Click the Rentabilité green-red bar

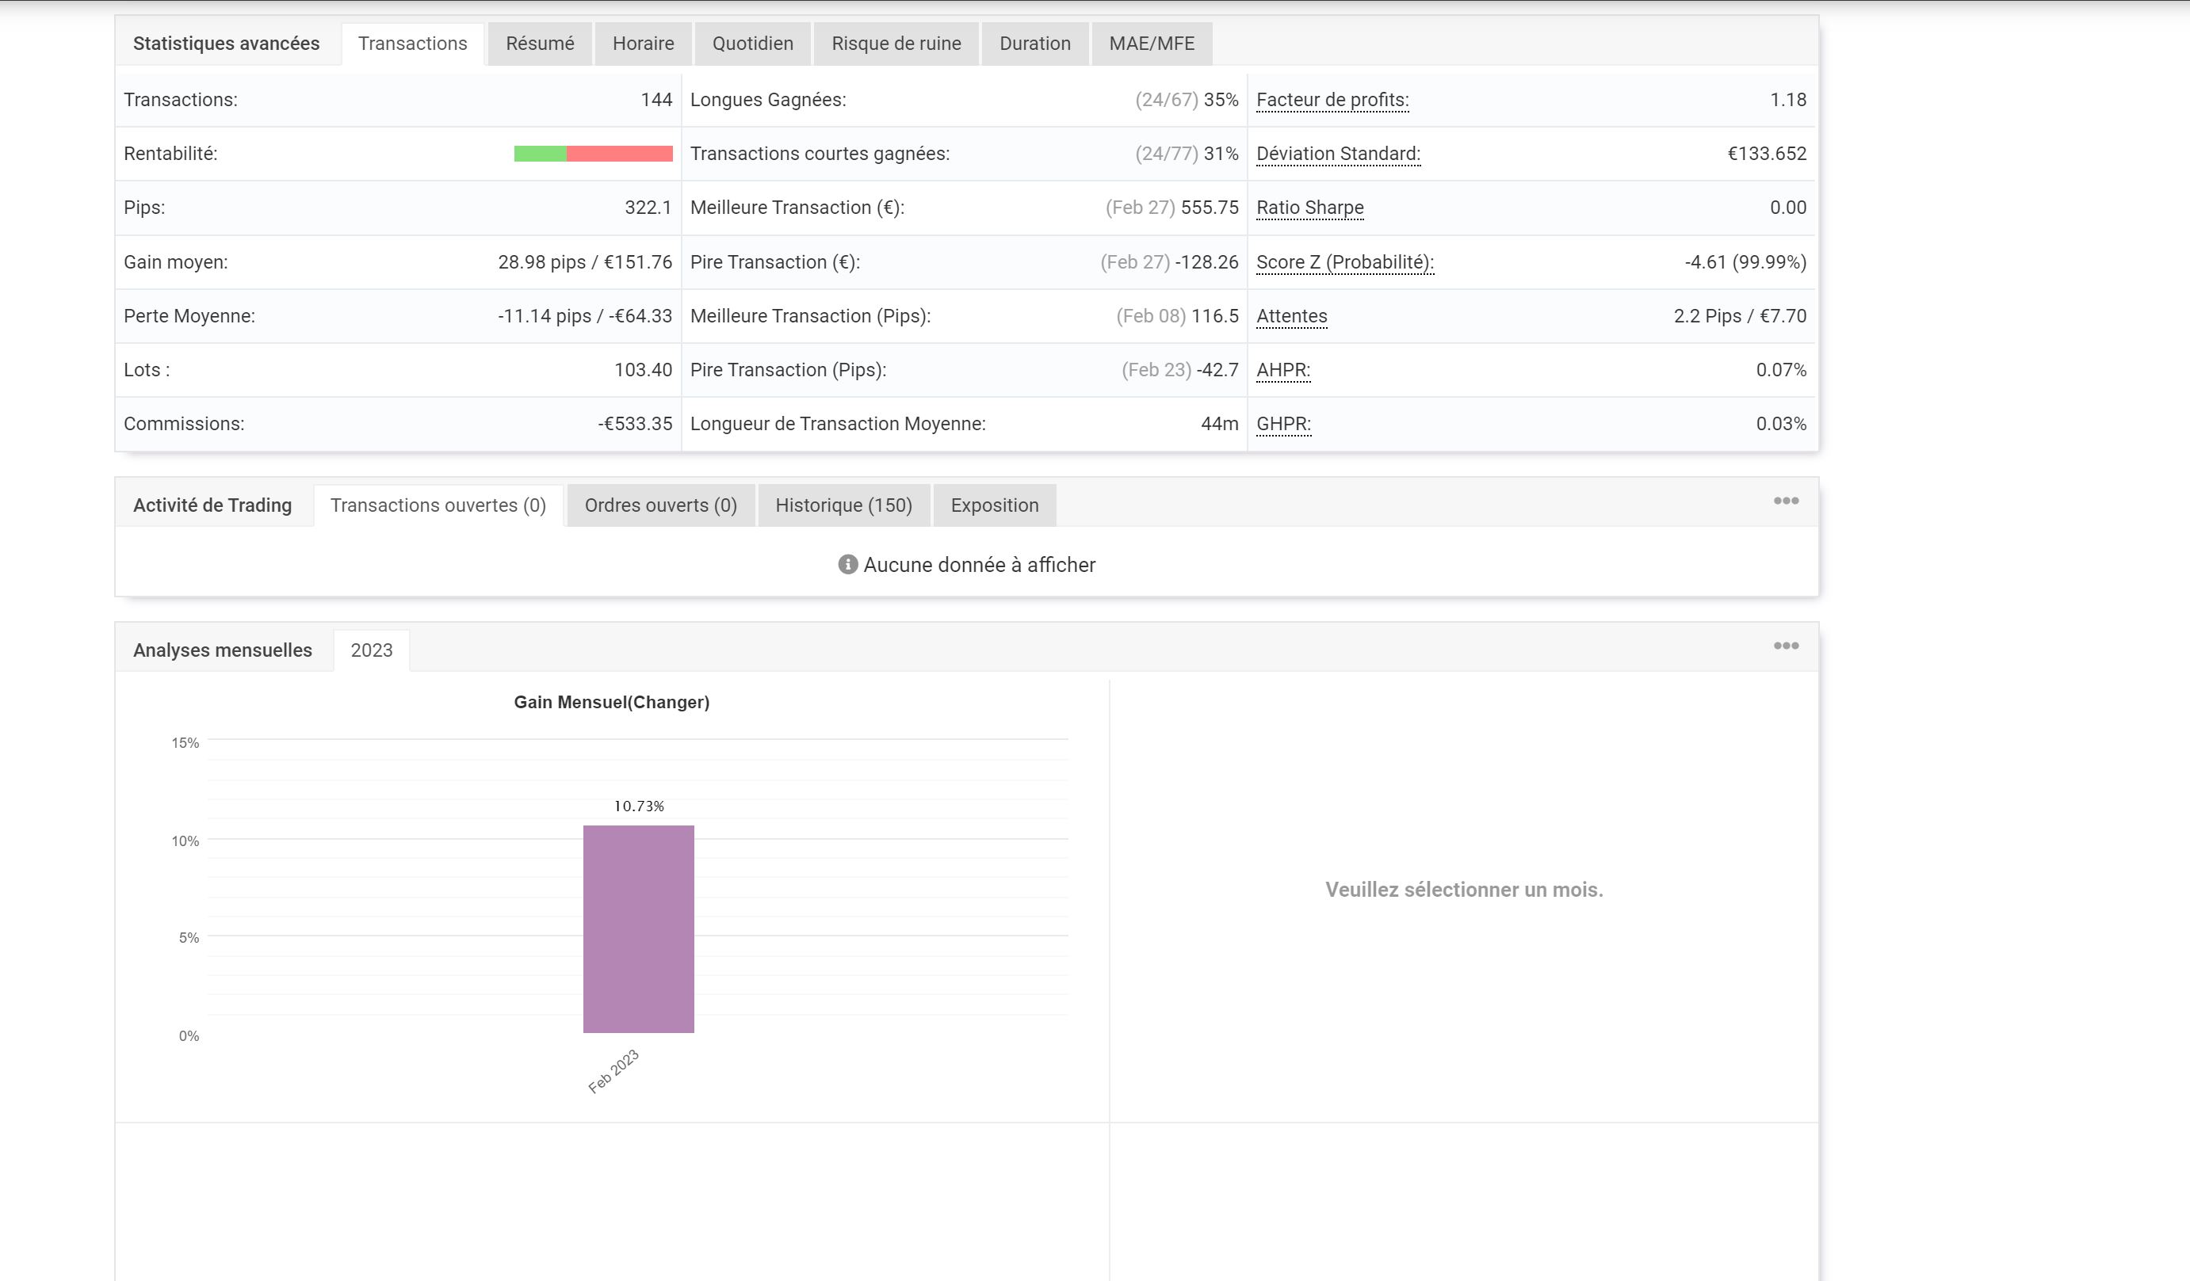(593, 154)
